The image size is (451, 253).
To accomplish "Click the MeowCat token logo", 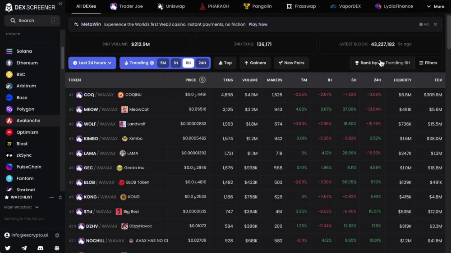I will (124, 109).
